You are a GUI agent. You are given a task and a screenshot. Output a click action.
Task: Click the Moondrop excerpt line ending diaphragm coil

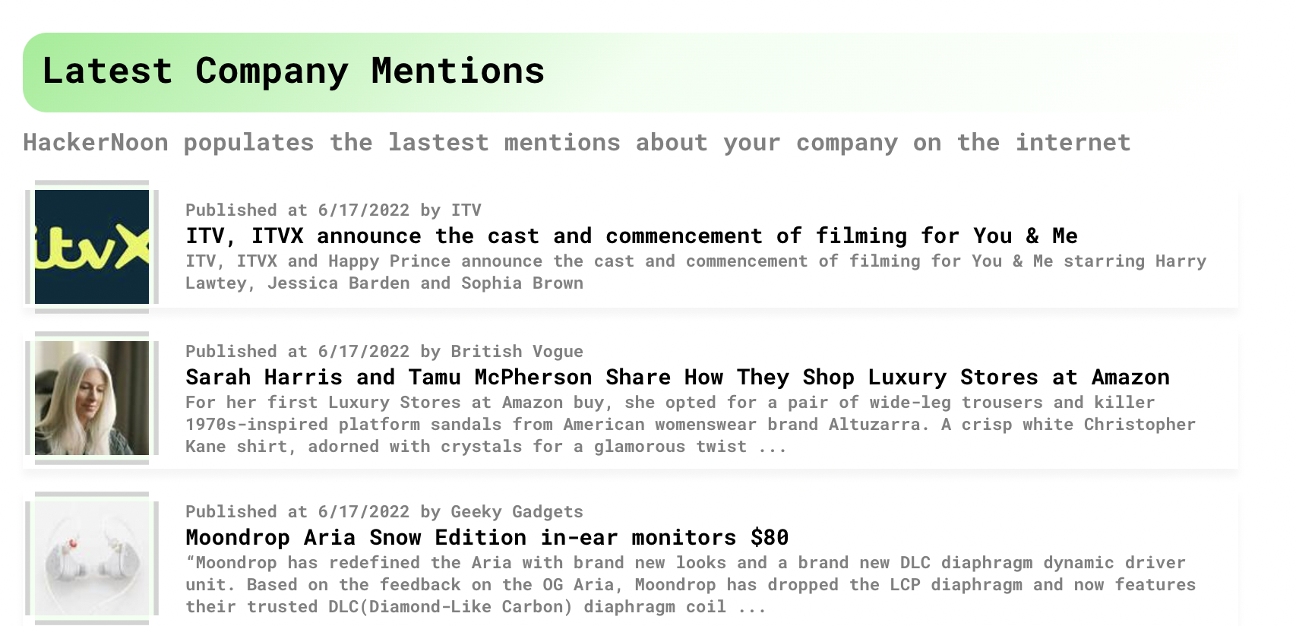[476, 607]
